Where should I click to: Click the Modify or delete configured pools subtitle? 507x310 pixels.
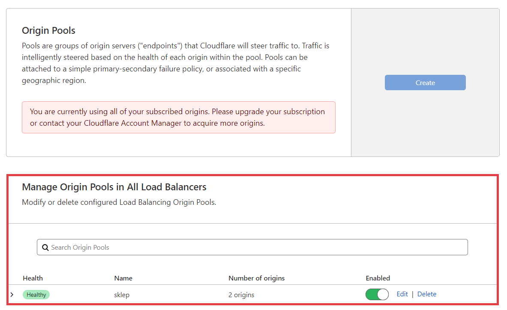119,202
